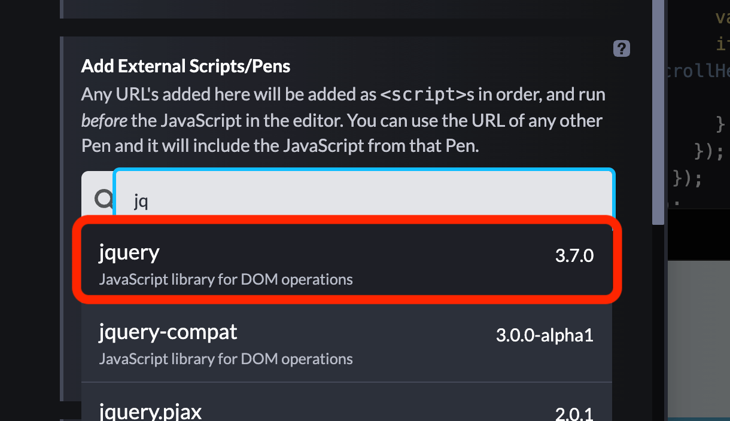The width and height of the screenshot is (730, 421).
Task: Click the explanatory paragraph about script order
Action: coord(341,120)
